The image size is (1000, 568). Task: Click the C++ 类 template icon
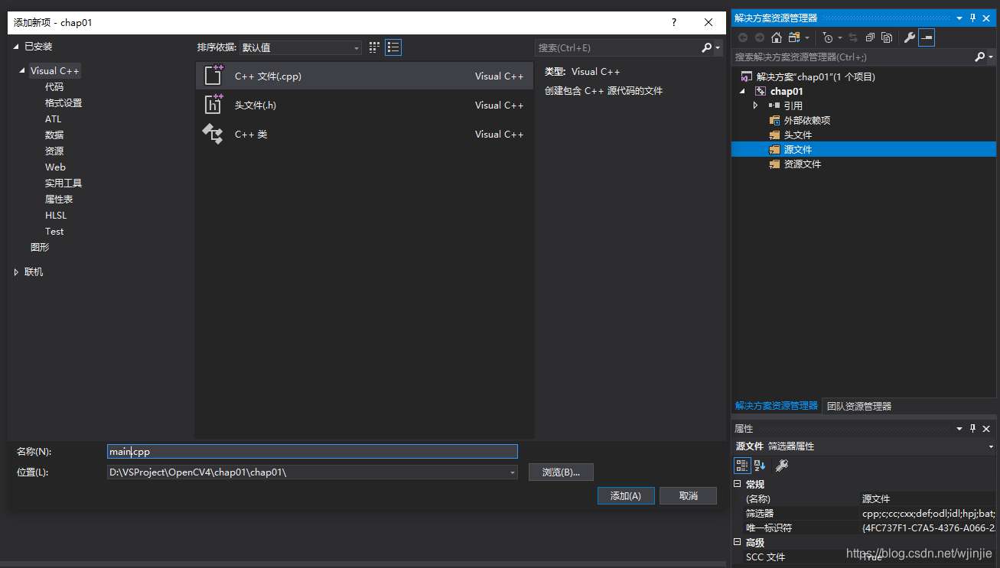coord(212,134)
